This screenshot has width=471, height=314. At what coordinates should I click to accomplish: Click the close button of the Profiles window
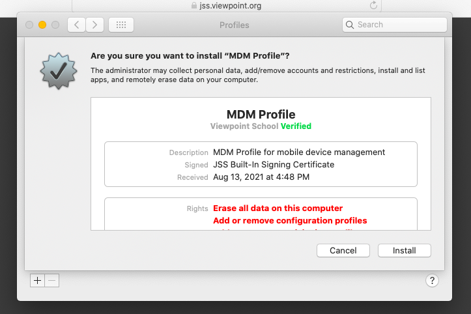click(29, 25)
